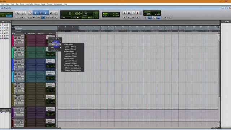Viewport: 231px width, 130px height.
Task: Click the Go to End transport button
Action: click(x=137, y=18)
